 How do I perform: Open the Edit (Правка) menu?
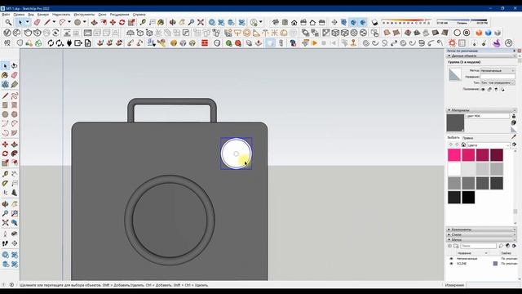[x=19, y=15]
